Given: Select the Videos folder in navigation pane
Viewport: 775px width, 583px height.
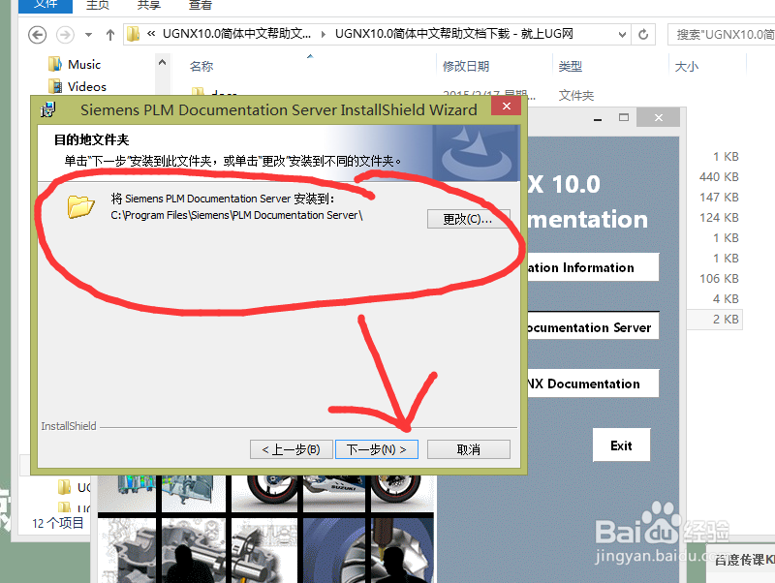Looking at the screenshot, I should (87, 86).
